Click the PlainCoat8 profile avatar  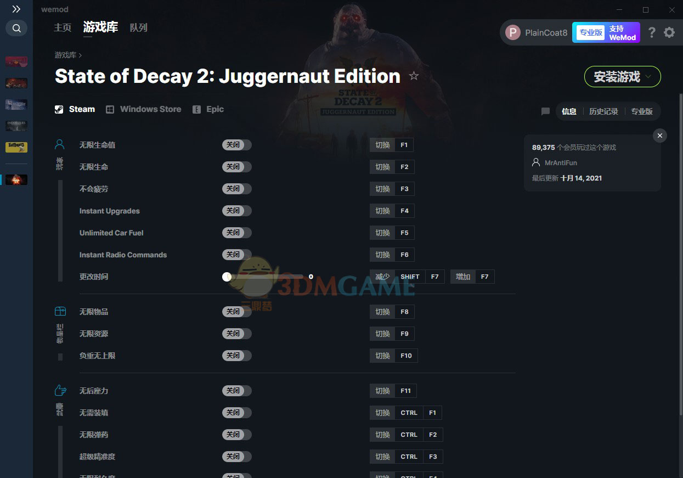[x=513, y=32]
